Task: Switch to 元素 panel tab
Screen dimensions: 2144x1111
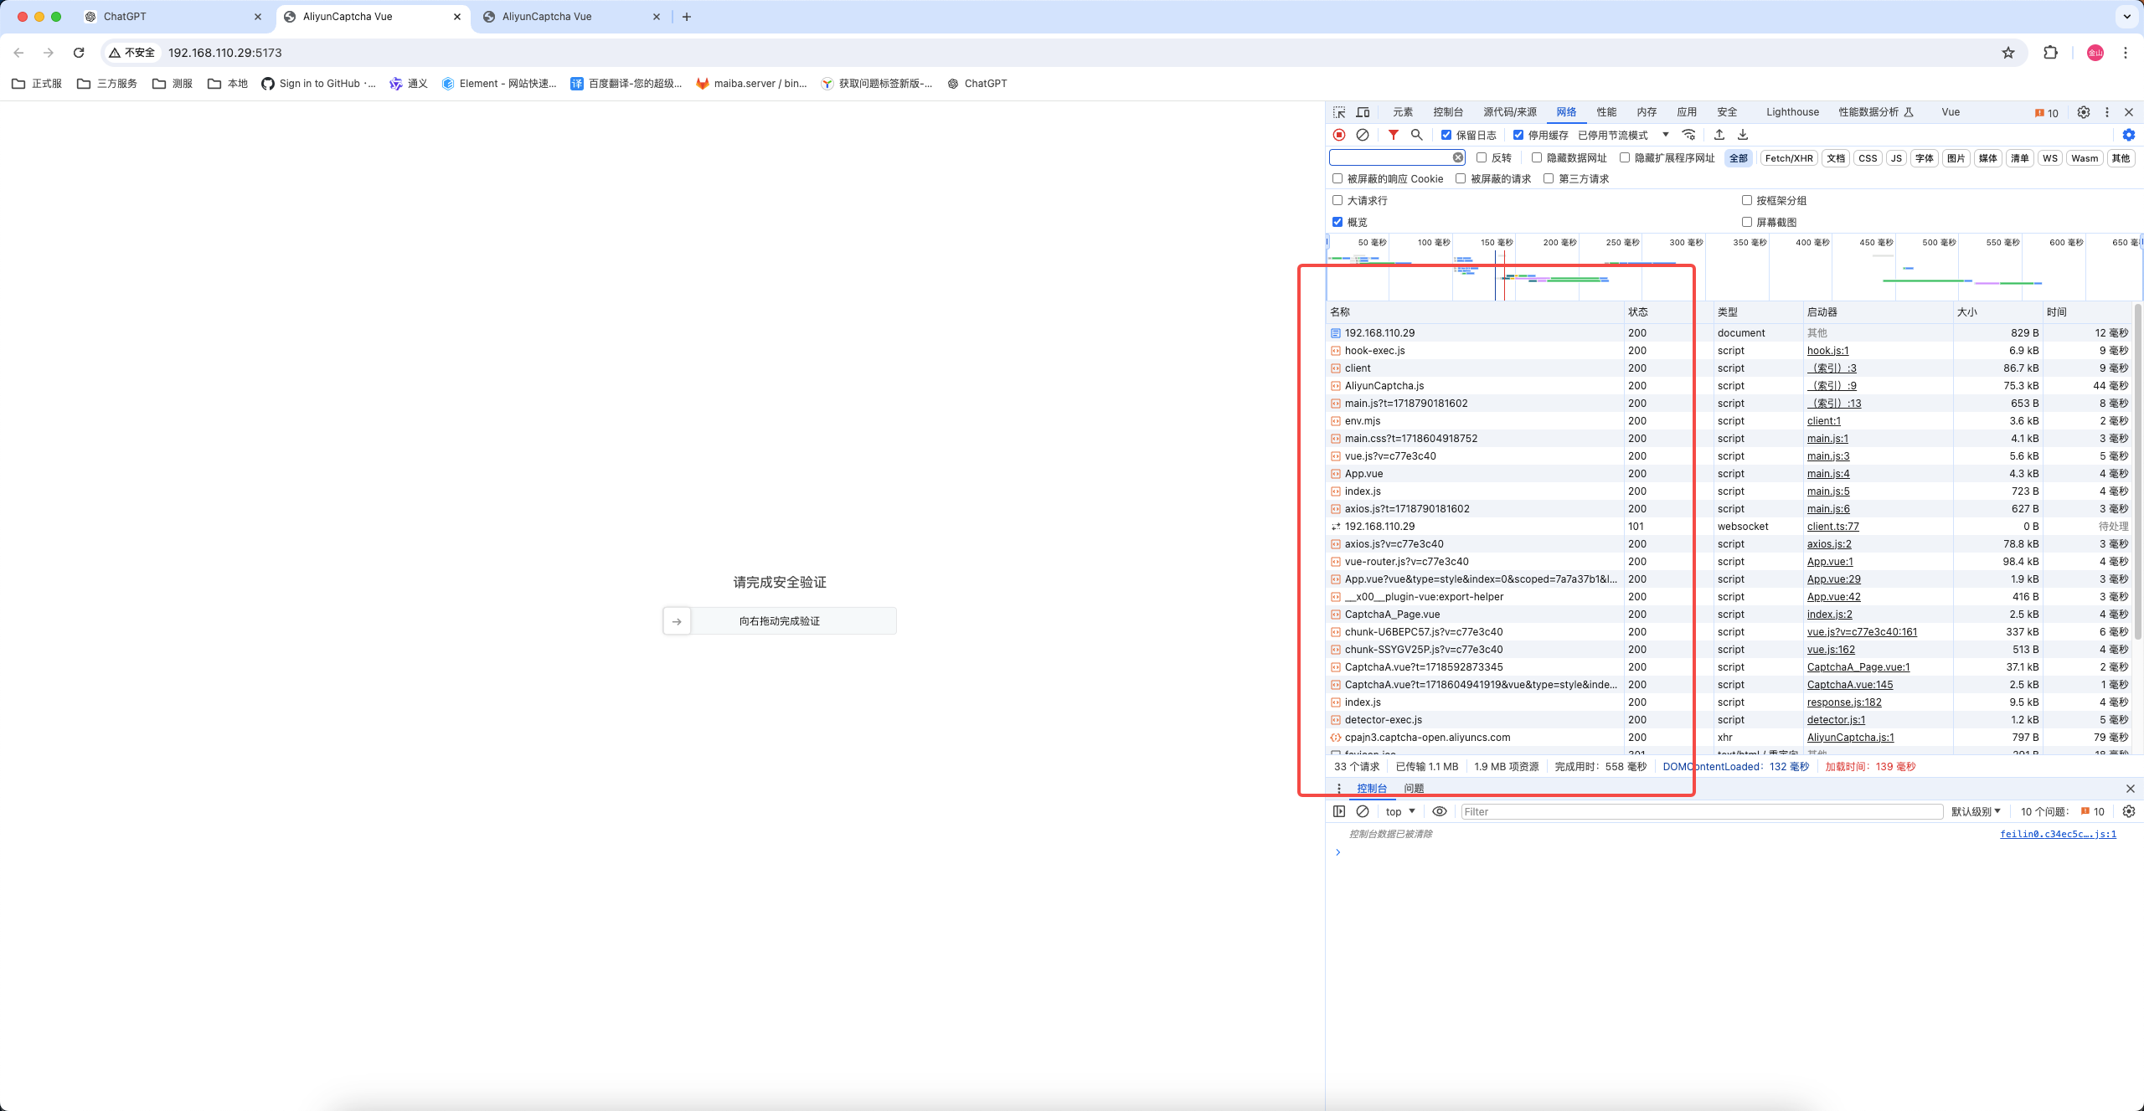Action: [x=1403, y=112]
